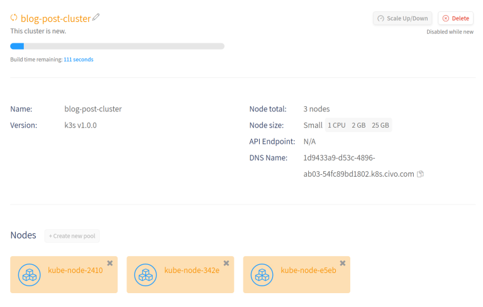Open the kube-node-342e link
The height and width of the screenshot is (307, 483).
(192, 271)
